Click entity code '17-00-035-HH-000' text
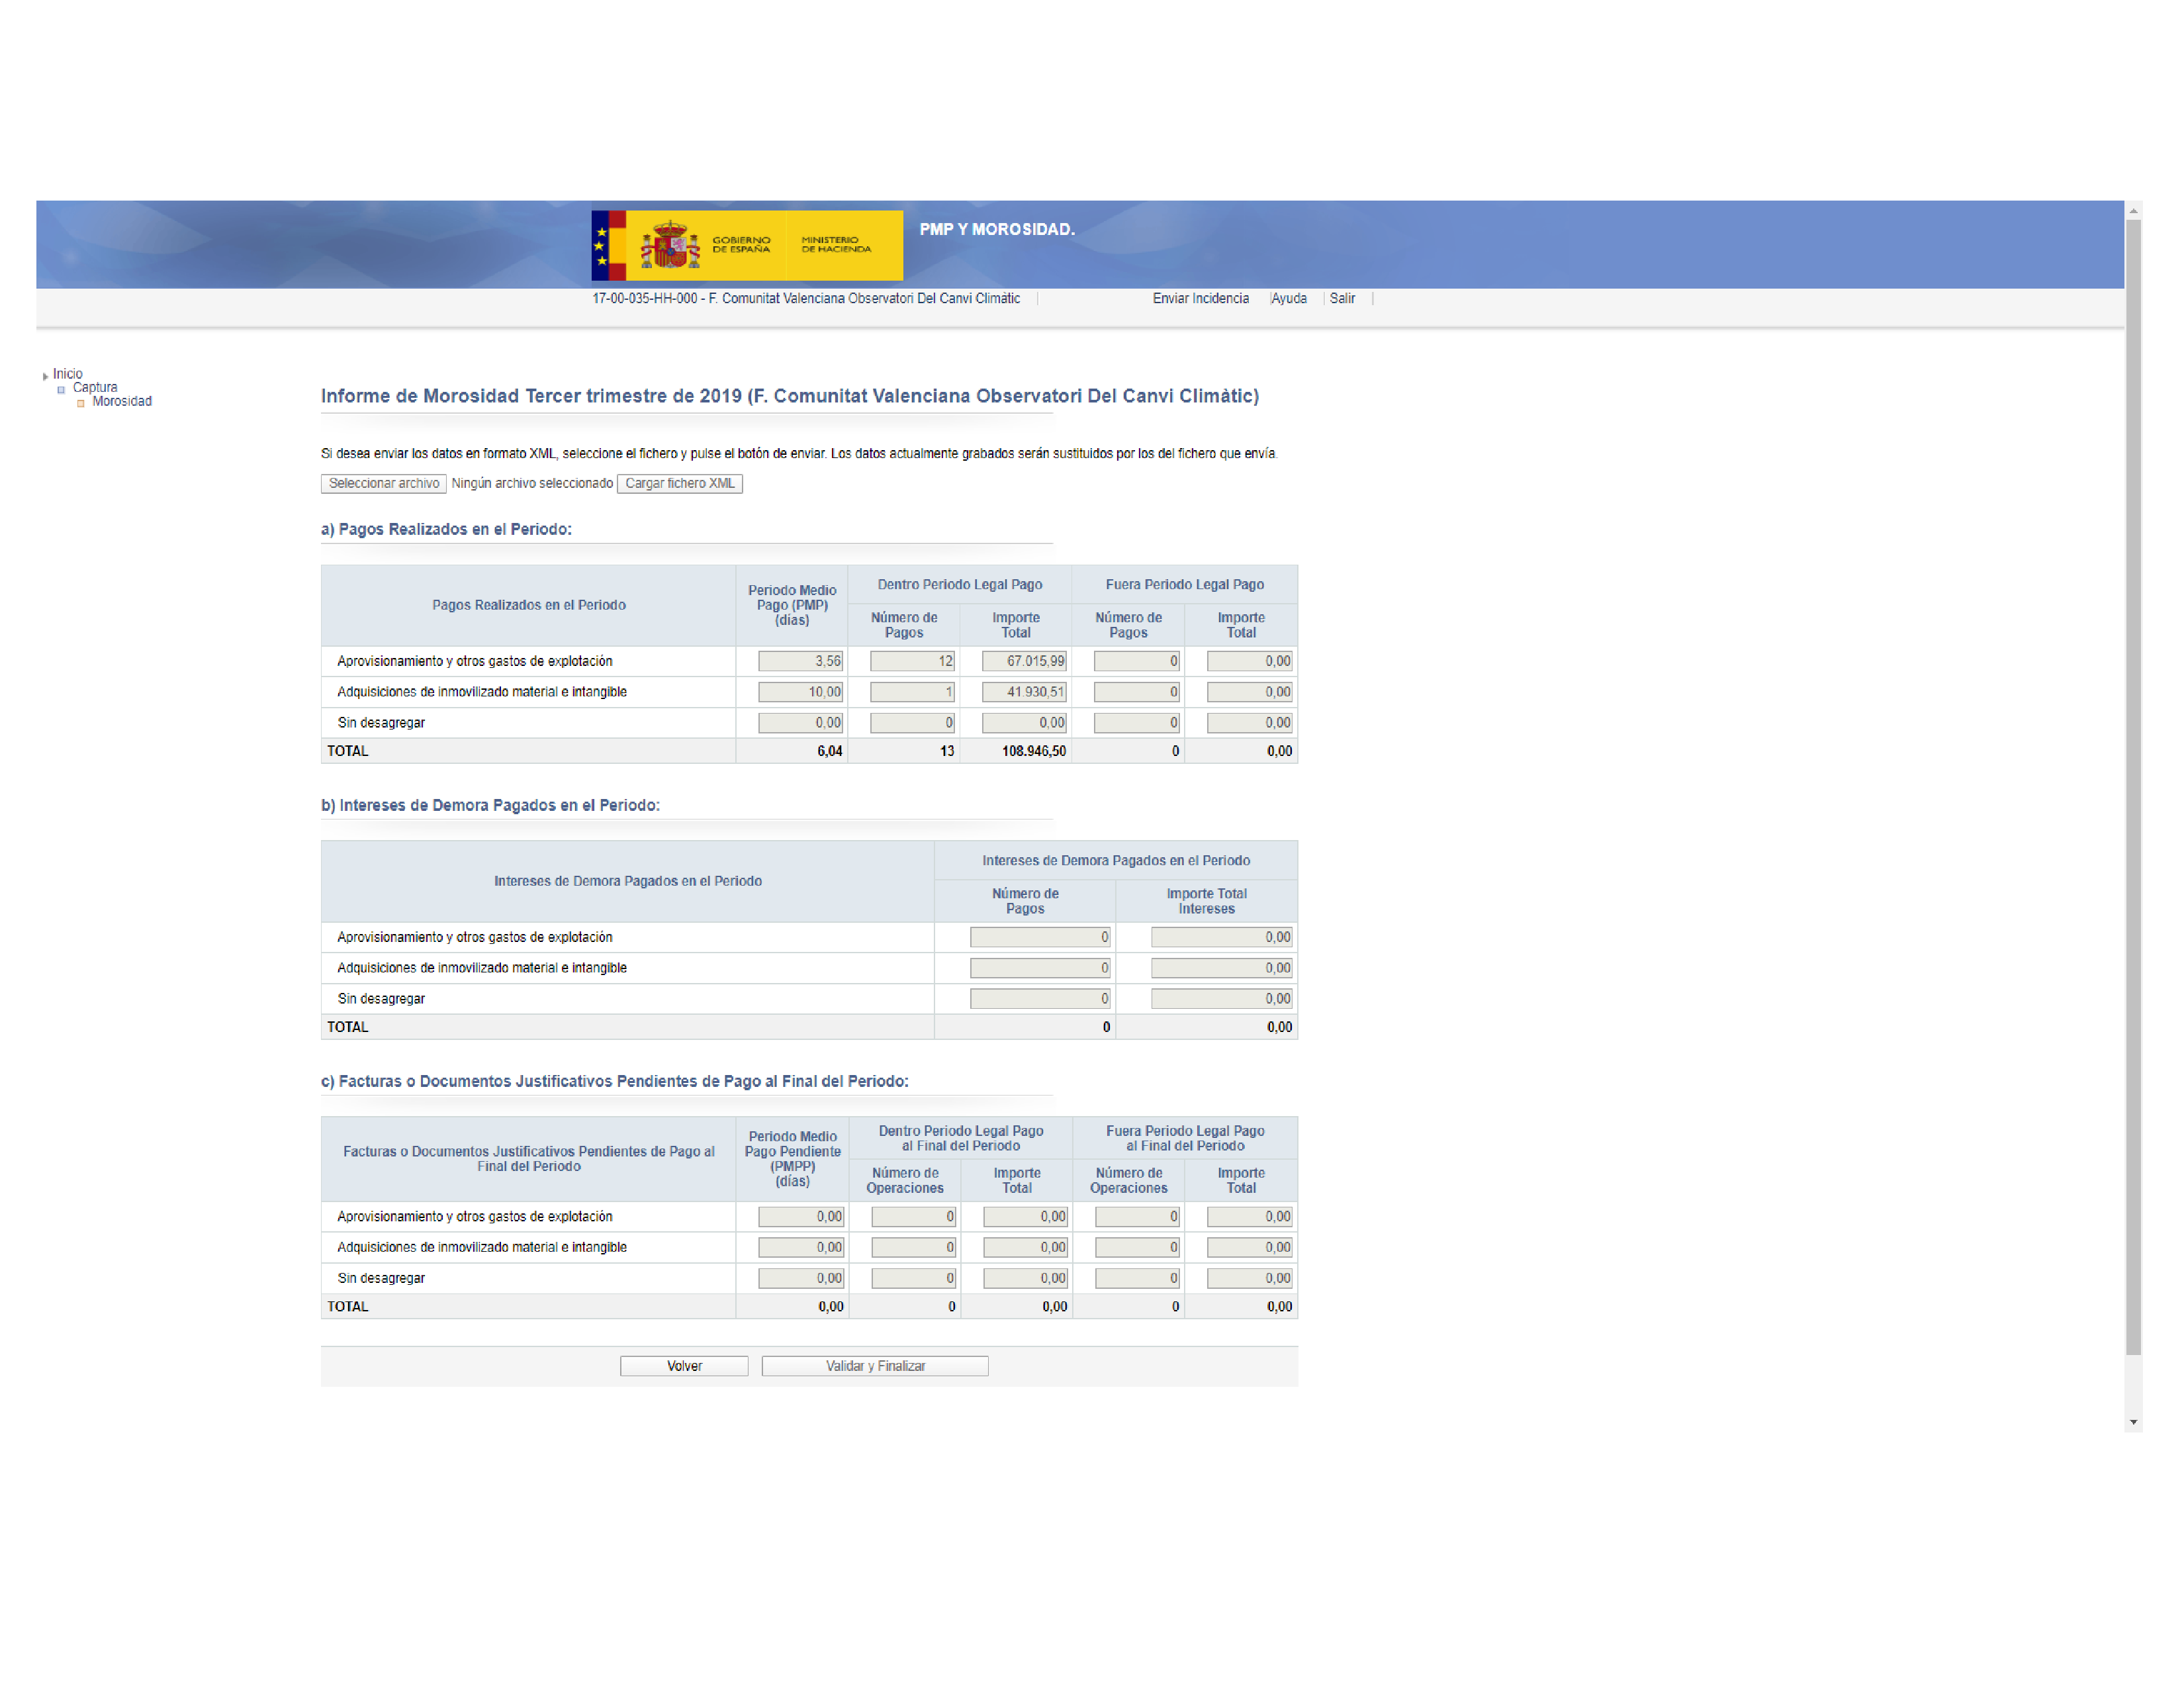 click(644, 298)
